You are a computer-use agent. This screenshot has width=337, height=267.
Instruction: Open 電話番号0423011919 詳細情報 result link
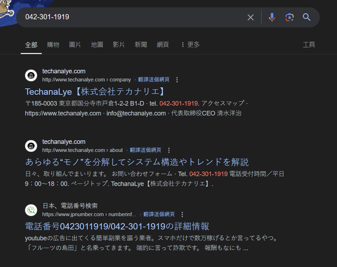117,226
